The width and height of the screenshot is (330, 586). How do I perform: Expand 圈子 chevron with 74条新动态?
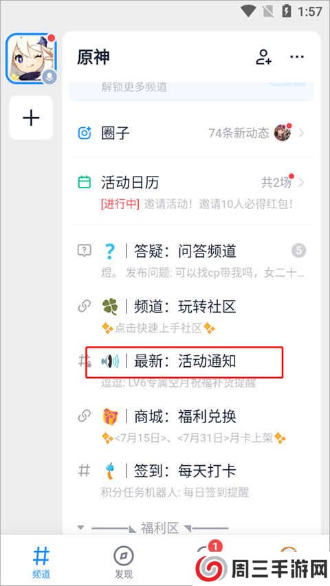(301, 133)
